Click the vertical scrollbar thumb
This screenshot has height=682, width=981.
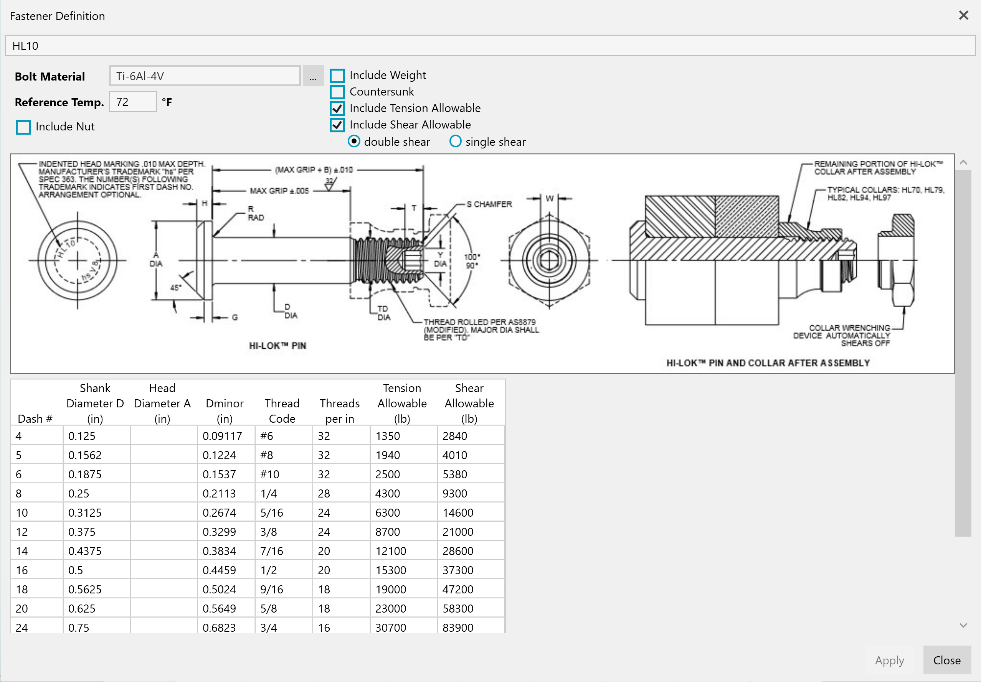pyautogui.click(x=963, y=353)
